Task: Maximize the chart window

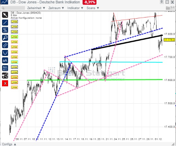Action: (167, 2)
